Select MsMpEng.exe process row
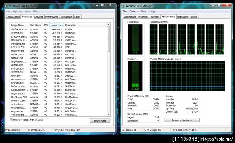This screenshot has width=235, height=143. point(45,44)
